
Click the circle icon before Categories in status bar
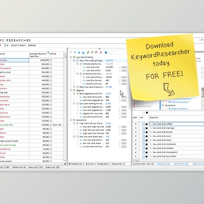(70, 164)
